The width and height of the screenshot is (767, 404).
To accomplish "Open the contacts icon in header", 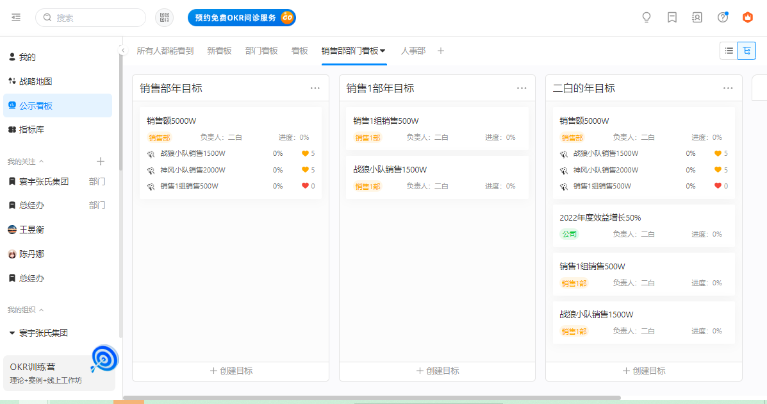I will (x=697, y=17).
